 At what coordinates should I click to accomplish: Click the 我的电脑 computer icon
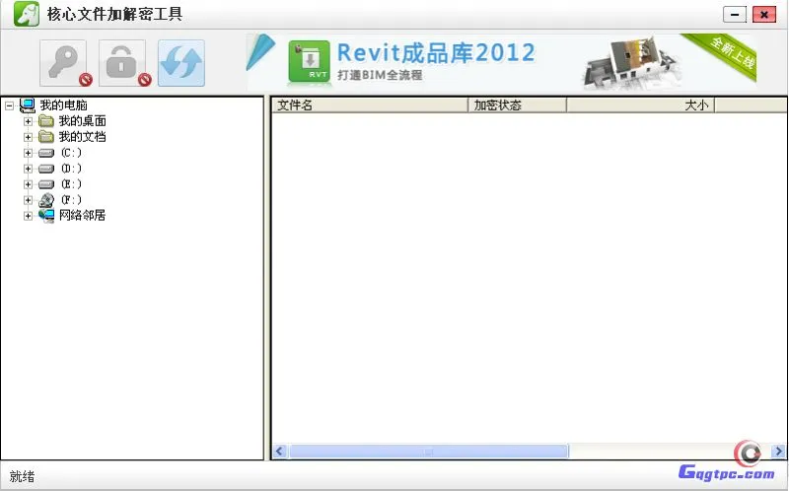[x=28, y=105]
